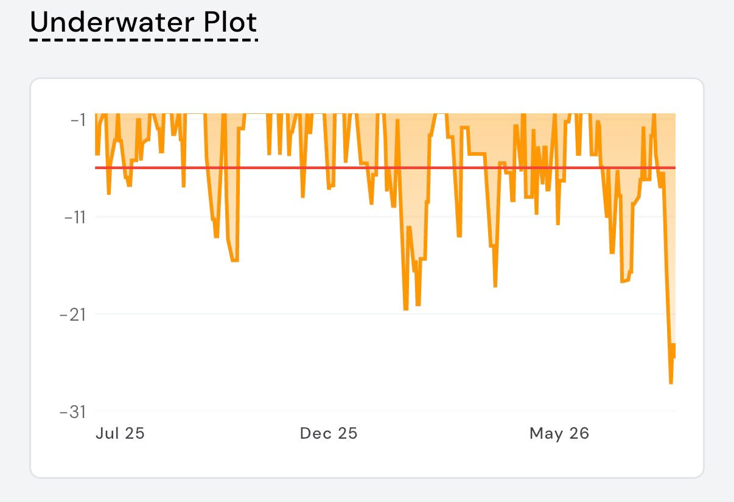The height and width of the screenshot is (502, 734).
Task: Pick the flat trough near -17 after May 26
Action: tap(625, 281)
